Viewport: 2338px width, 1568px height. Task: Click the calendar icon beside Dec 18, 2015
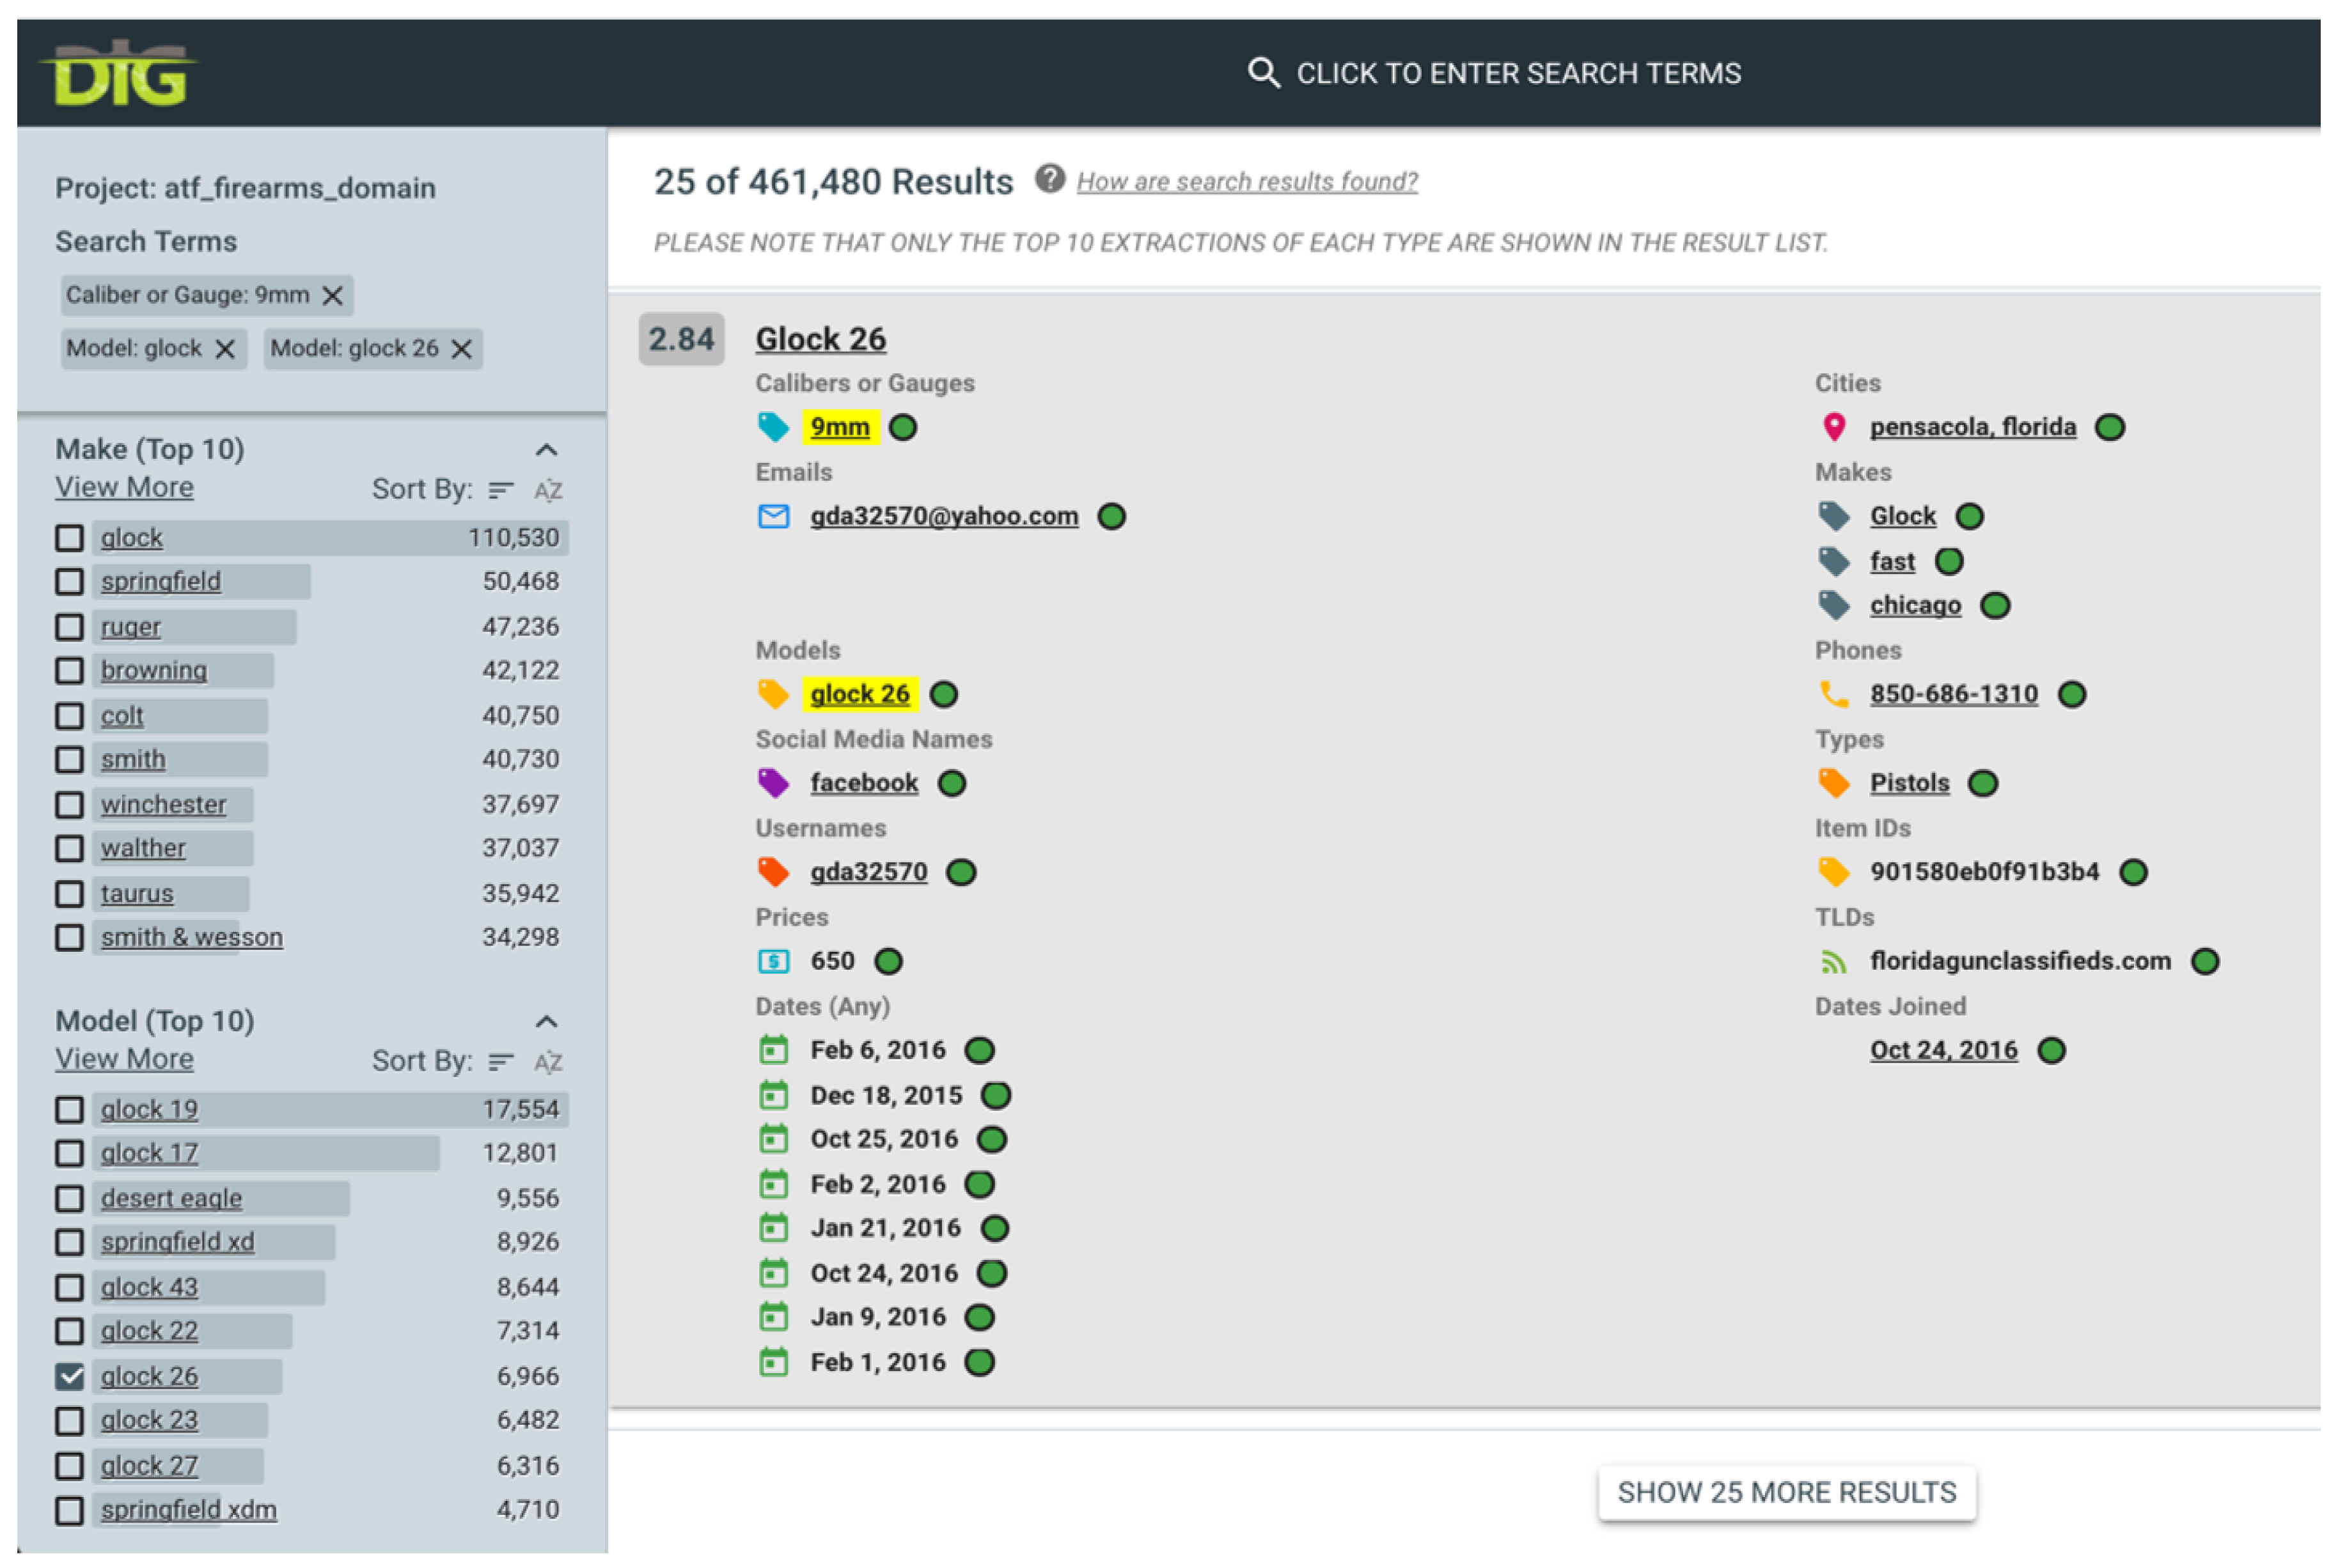pos(773,1096)
